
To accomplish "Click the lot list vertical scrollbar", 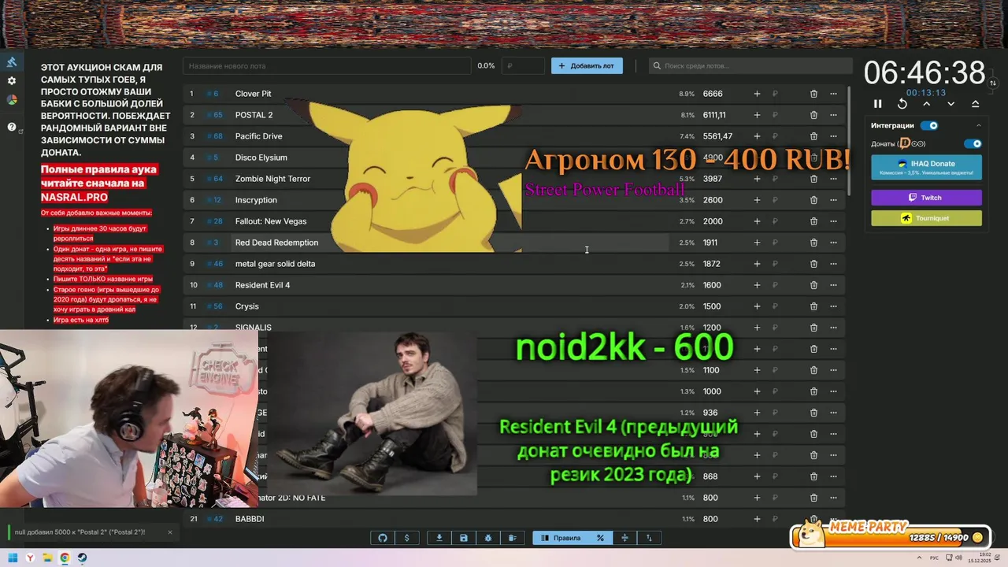I will 848,142.
